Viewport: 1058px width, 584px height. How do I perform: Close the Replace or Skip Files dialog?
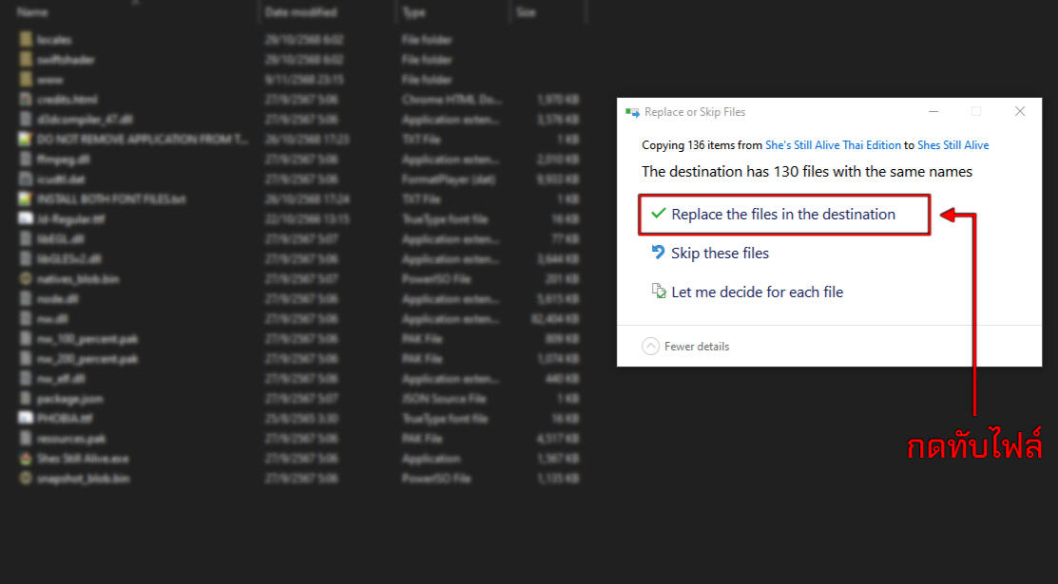1020,111
